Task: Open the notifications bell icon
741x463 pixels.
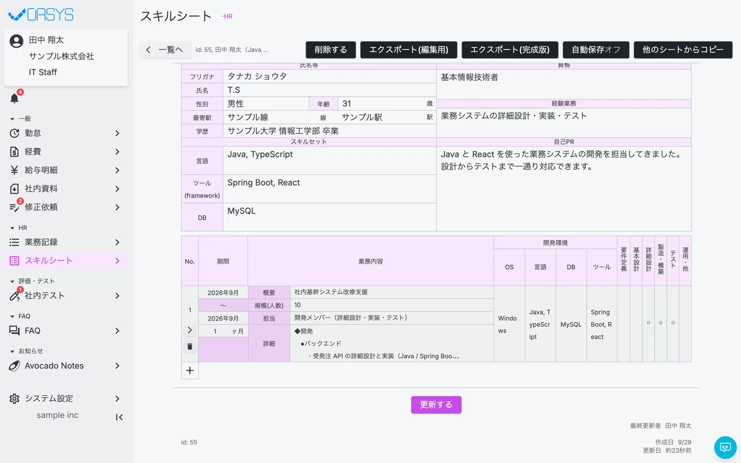Action: [x=14, y=98]
